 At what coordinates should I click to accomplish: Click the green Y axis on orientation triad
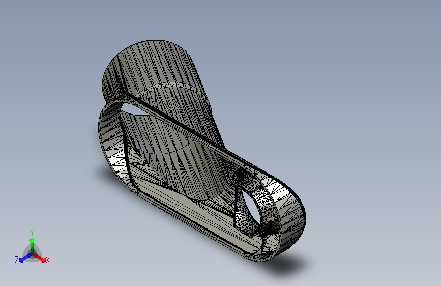click(x=33, y=246)
